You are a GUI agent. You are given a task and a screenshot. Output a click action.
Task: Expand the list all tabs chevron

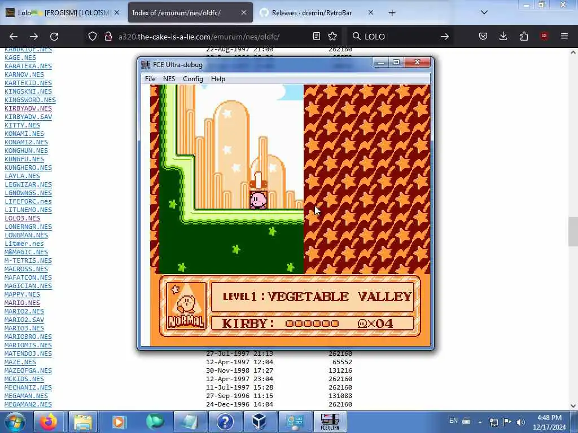[x=484, y=12]
